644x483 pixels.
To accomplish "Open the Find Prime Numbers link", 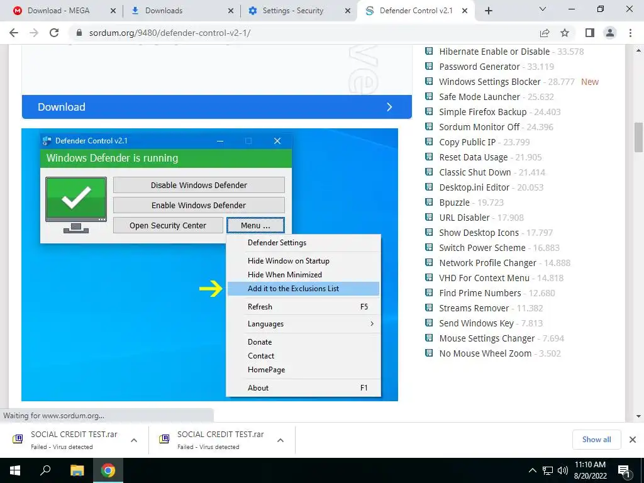I will 480,293.
